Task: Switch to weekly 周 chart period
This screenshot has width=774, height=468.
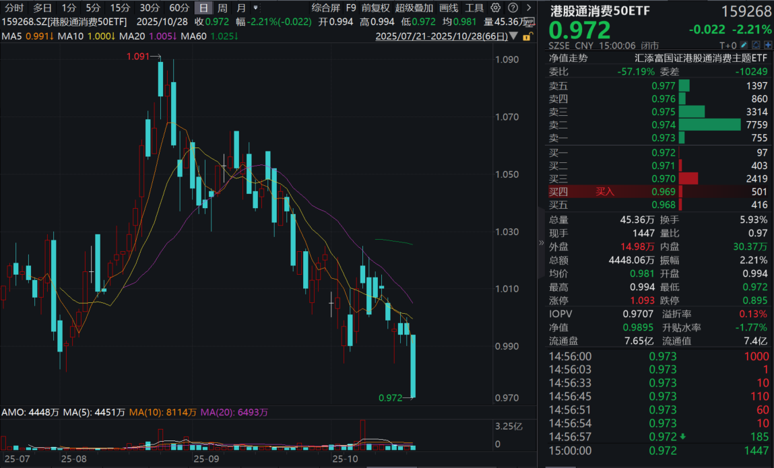Action: click(x=222, y=8)
